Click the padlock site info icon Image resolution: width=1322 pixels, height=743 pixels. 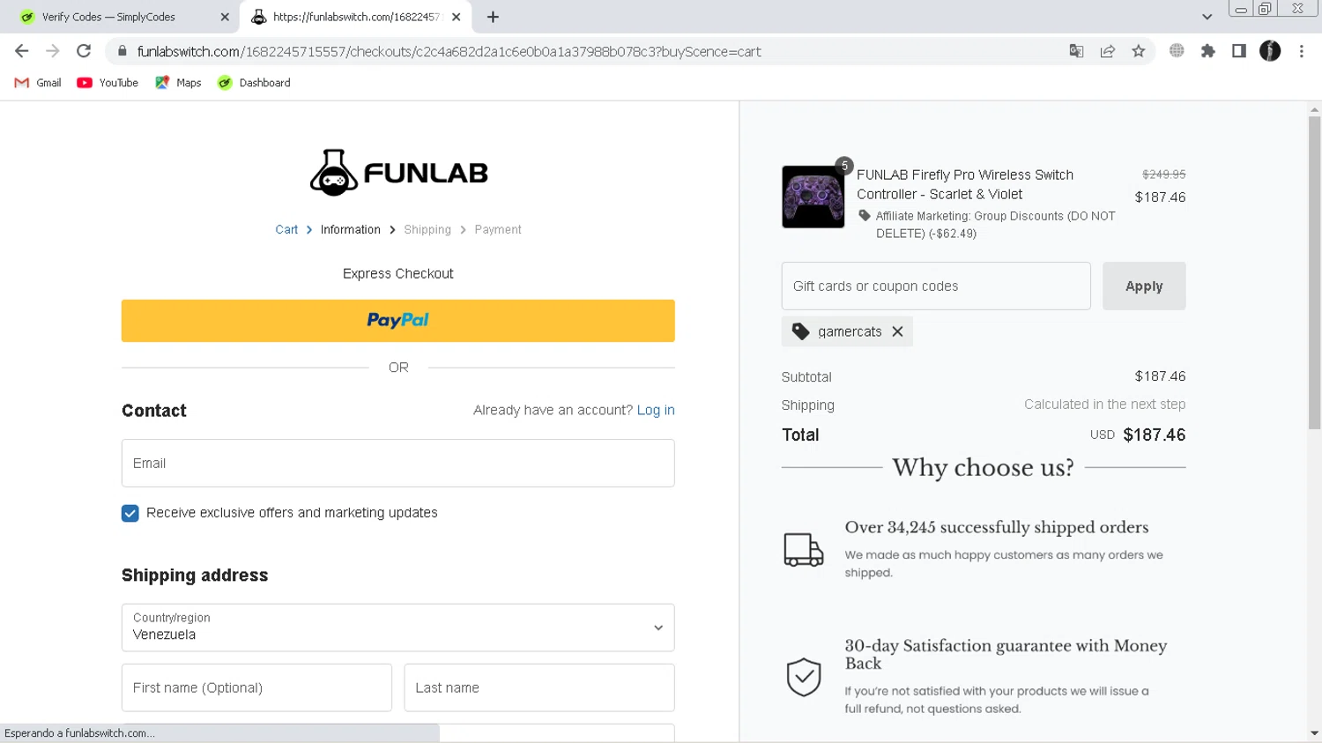pyautogui.click(x=123, y=51)
